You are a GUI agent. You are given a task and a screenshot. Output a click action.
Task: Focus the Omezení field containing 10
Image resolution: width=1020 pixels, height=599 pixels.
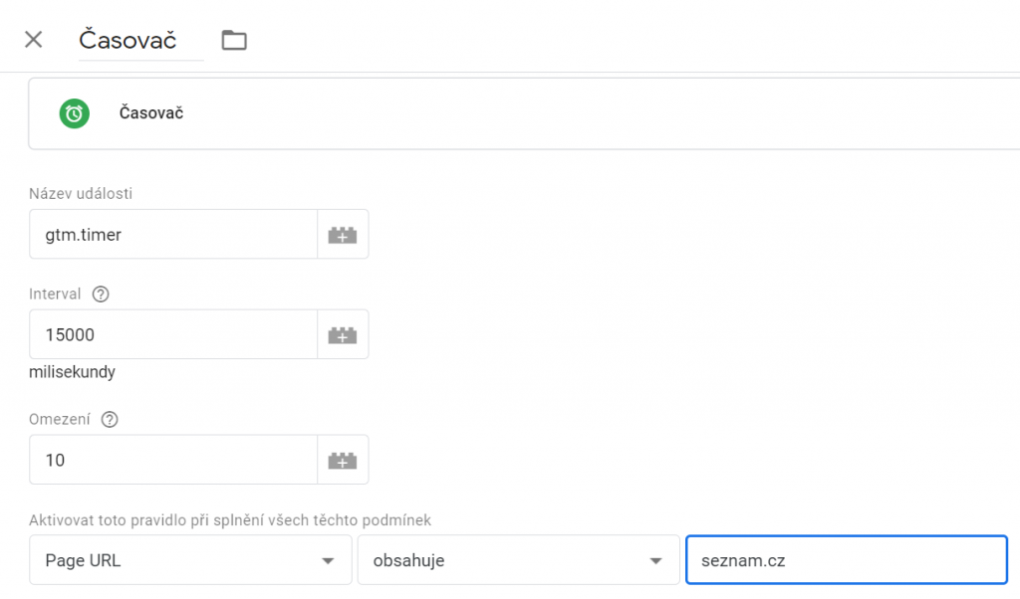click(173, 460)
